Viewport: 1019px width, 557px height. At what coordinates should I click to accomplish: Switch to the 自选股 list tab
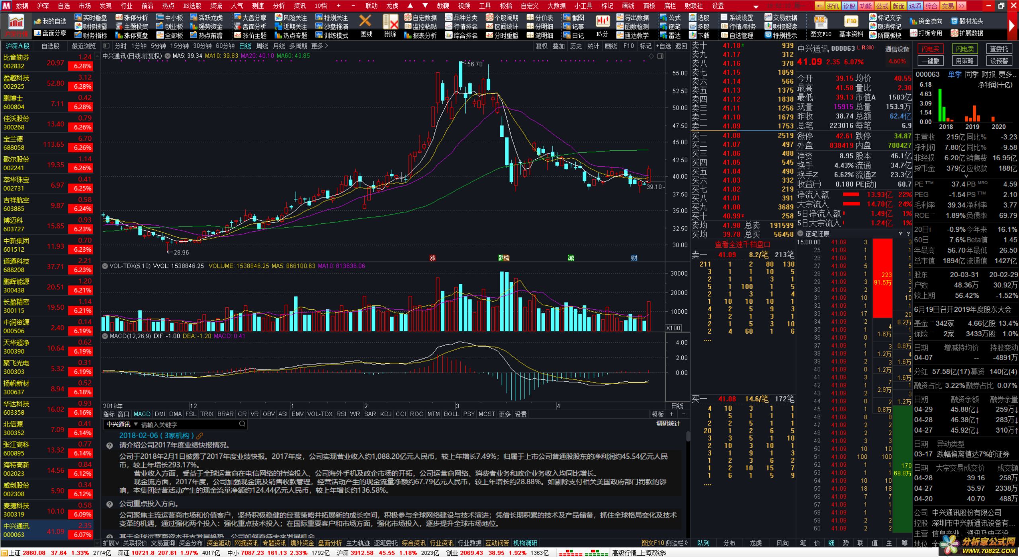tap(50, 46)
